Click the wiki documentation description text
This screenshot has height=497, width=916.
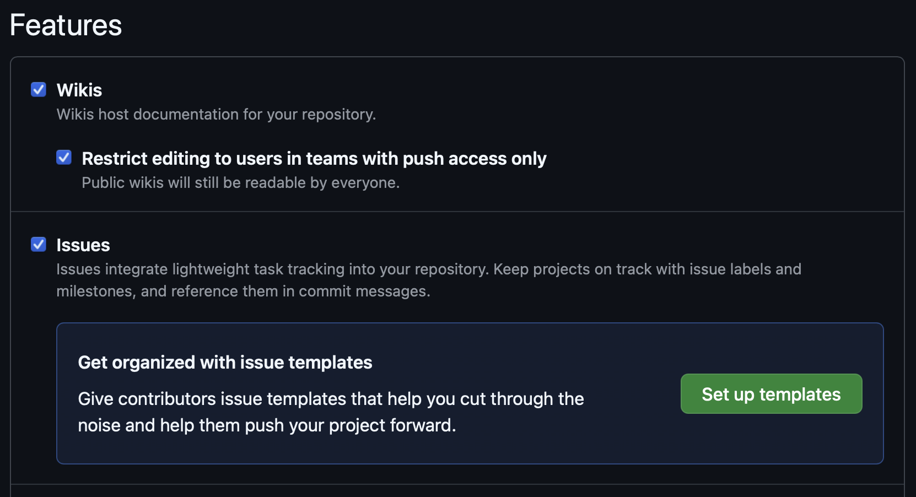pyautogui.click(x=216, y=114)
